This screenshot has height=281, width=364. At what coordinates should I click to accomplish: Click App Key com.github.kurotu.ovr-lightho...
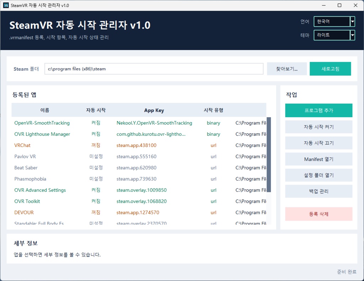coord(151,134)
